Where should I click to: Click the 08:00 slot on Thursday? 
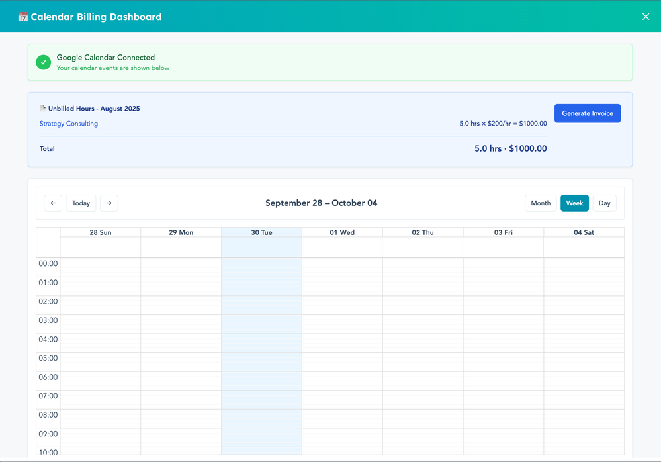(x=423, y=419)
